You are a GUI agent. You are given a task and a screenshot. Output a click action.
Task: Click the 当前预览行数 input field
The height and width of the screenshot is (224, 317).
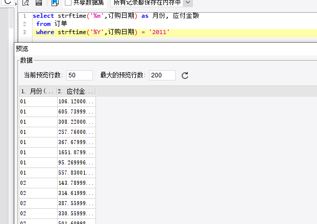click(x=80, y=75)
